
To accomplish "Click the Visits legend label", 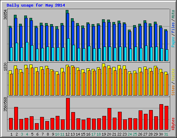I will click(x=173, y=75).
